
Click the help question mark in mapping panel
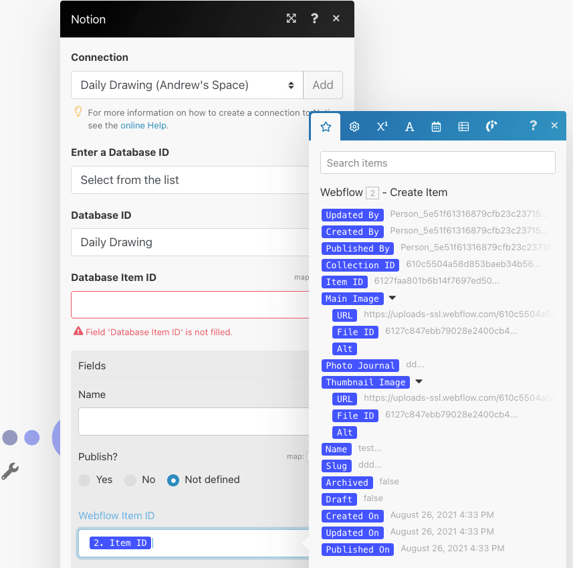pyautogui.click(x=533, y=126)
